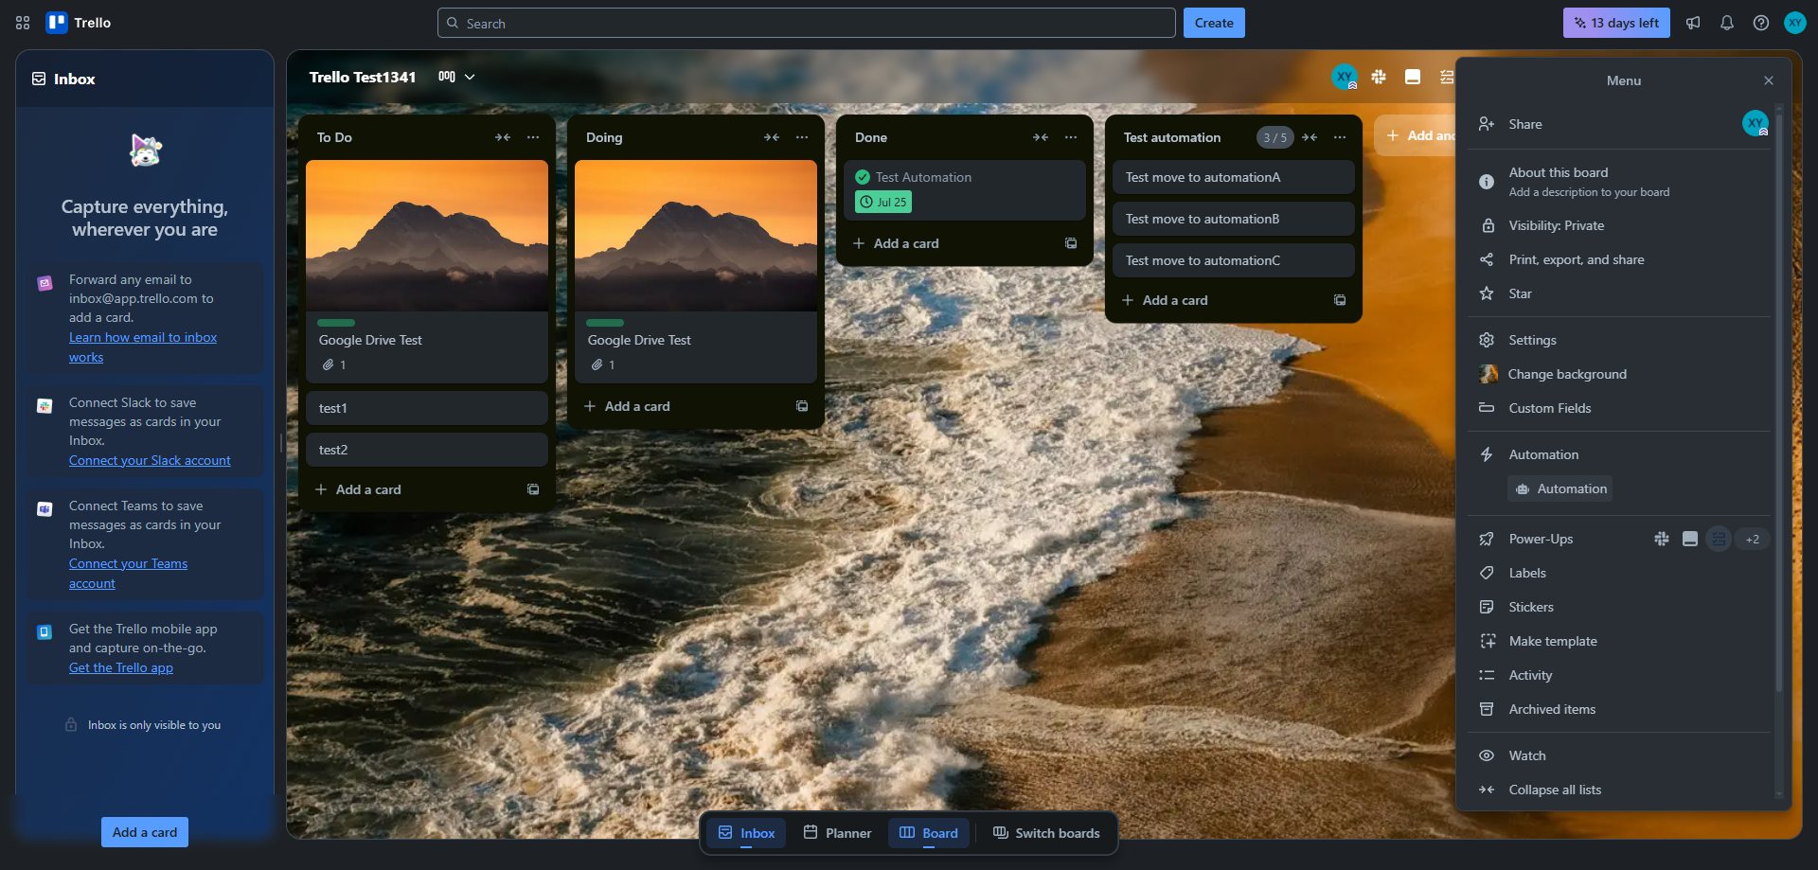Open Activity in the menu
1818x870 pixels.
1618,675
